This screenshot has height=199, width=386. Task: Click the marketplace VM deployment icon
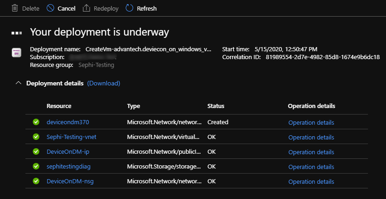click(16, 52)
